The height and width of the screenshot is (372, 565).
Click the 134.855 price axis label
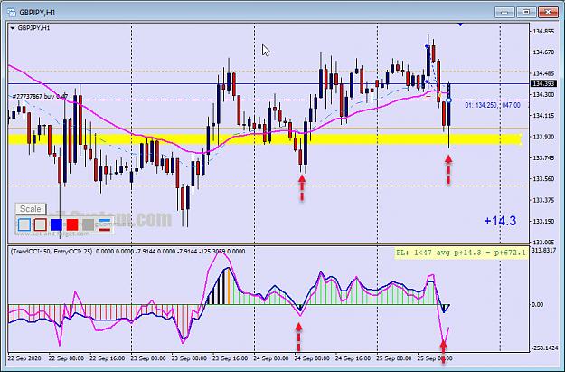543,32
